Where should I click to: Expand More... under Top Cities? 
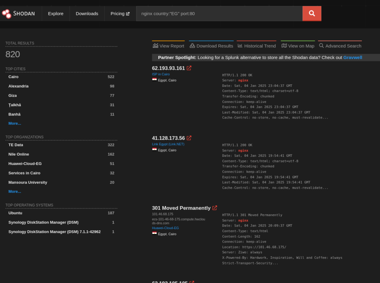pyautogui.click(x=15, y=123)
